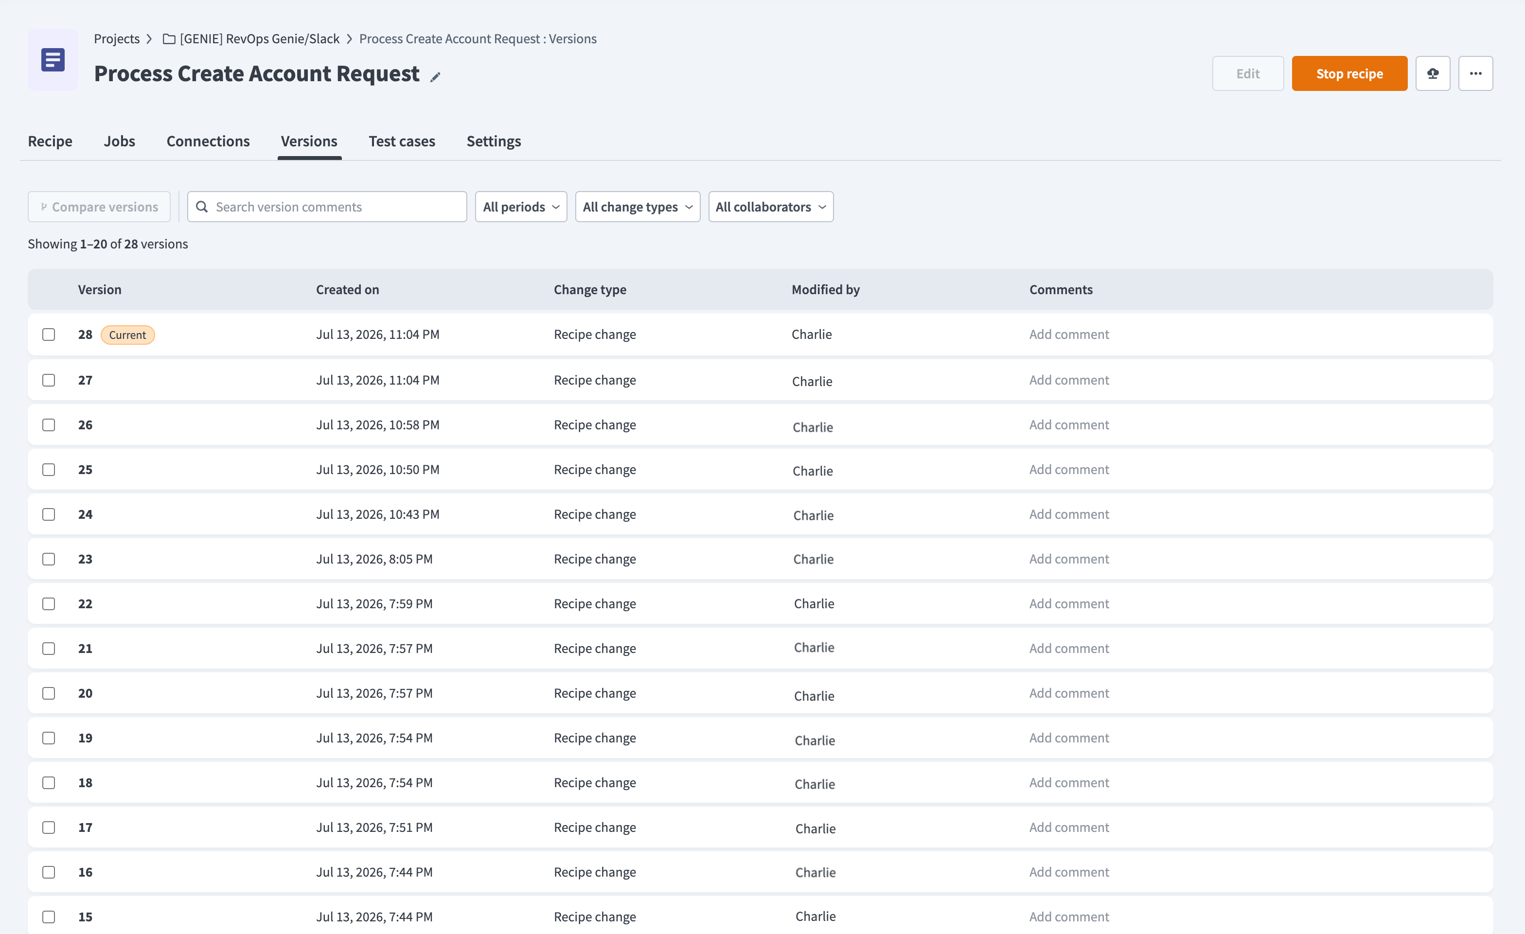This screenshot has width=1525, height=934.
Task: Open the three-dots more options menu
Action: point(1475,73)
